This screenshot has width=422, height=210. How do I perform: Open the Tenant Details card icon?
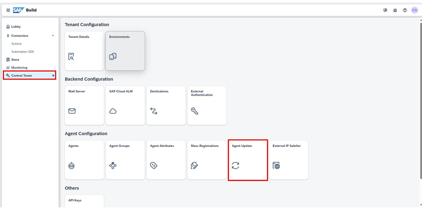coord(71,57)
